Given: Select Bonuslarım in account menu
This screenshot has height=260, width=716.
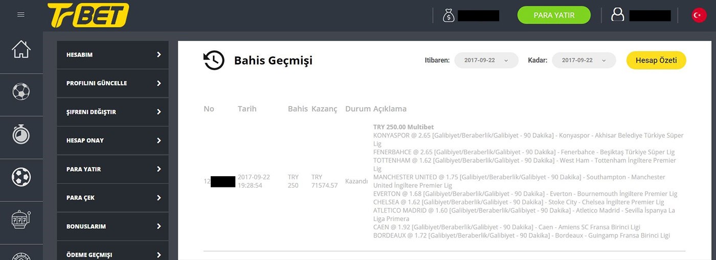Looking at the screenshot, I should point(113,226).
